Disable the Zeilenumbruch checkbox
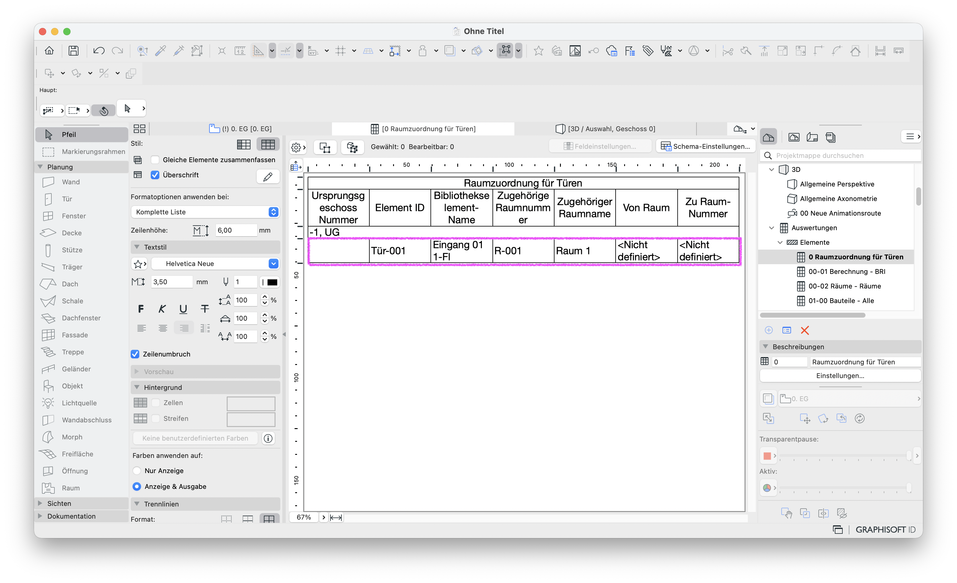 [x=135, y=354]
